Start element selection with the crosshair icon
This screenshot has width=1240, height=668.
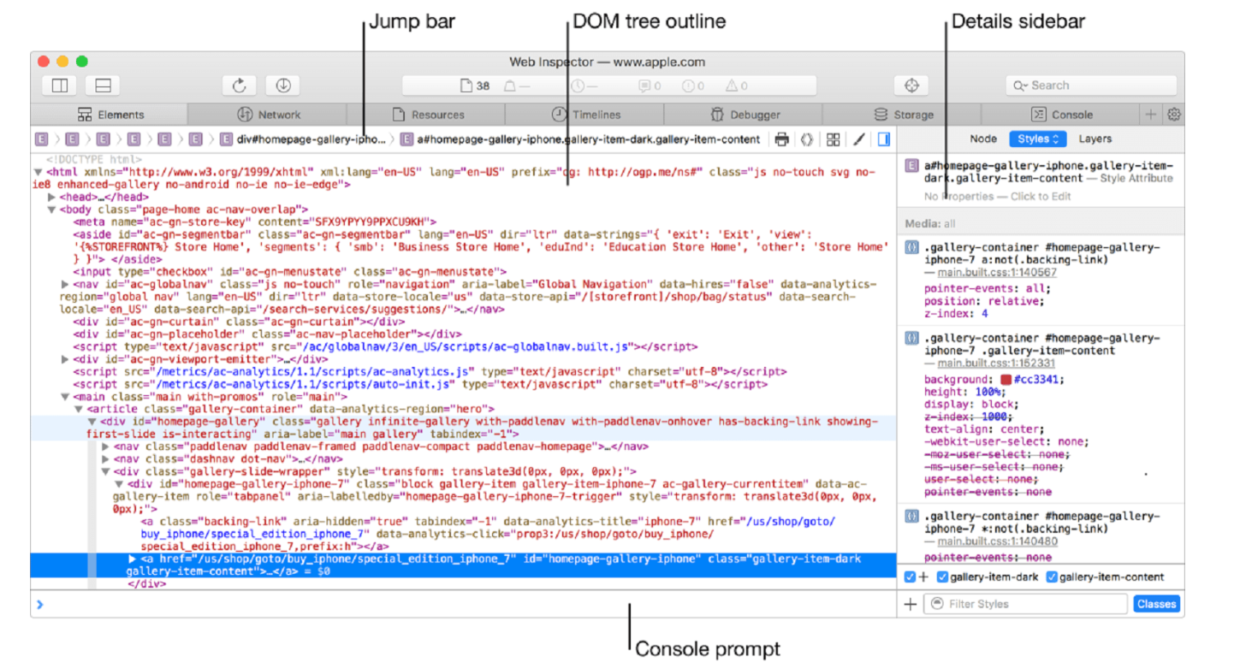coord(911,86)
